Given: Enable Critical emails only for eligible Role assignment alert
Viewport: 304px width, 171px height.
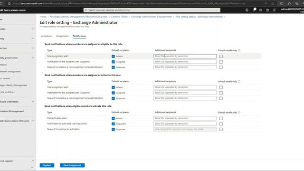Looking at the screenshot, I should 221,56.
